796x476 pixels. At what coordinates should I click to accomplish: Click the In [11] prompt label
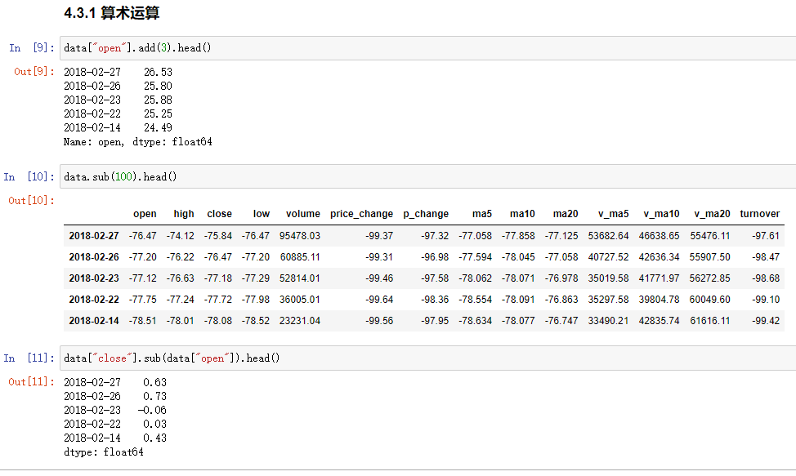point(29,358)
